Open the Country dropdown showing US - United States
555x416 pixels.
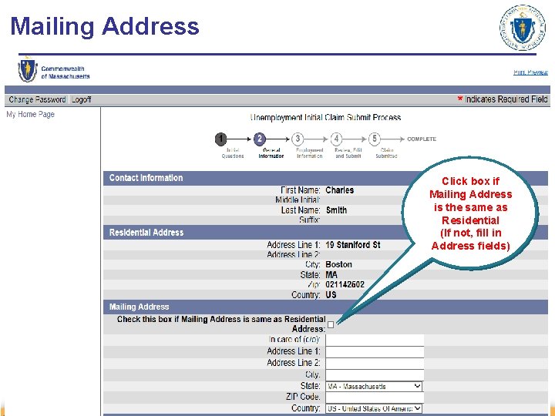click(374, 408)
